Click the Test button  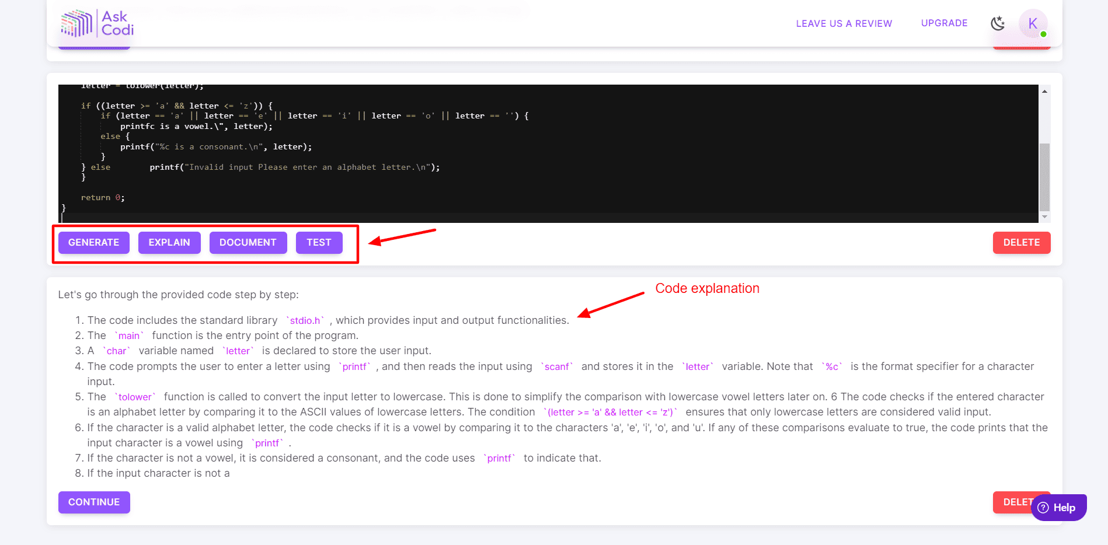pos(319,243)
